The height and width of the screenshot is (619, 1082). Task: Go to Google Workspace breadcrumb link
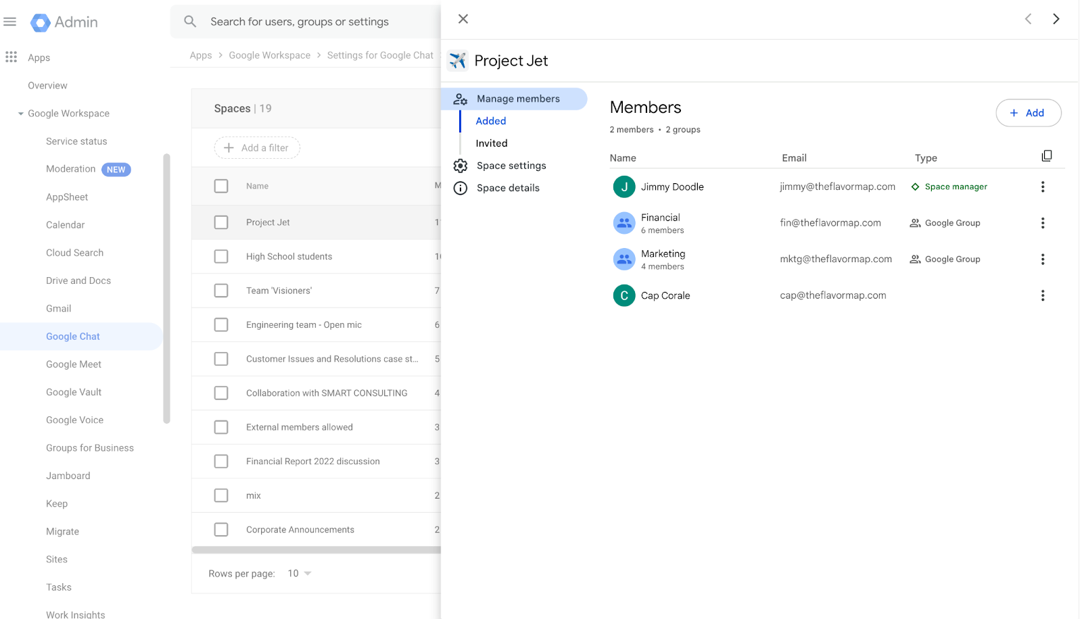pyautogui.click(x=270, y=55)
